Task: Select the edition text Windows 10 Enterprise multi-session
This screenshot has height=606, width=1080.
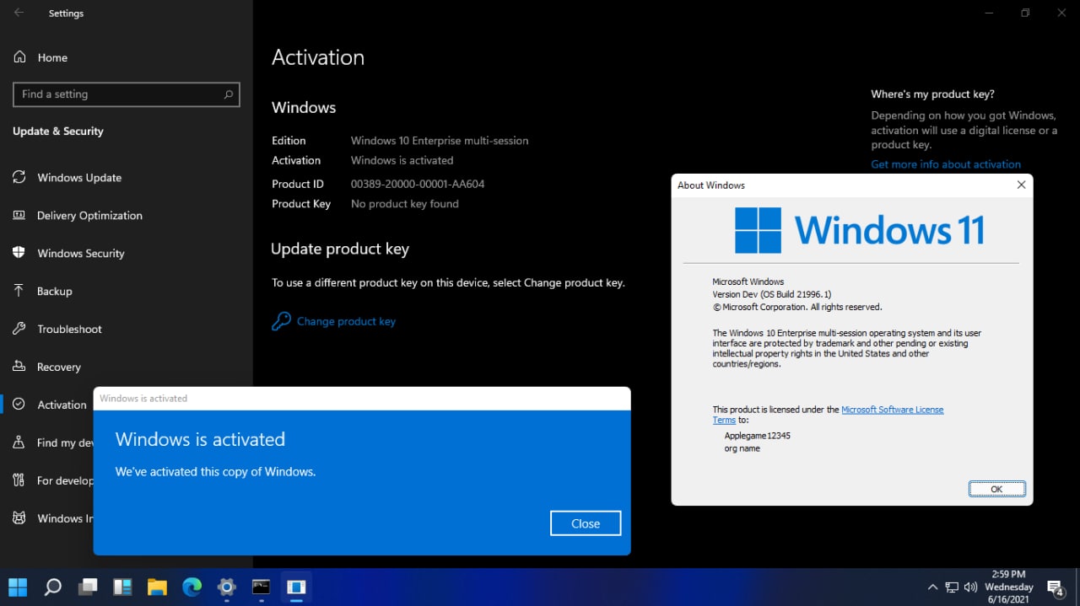Action: tap(440, 141)
